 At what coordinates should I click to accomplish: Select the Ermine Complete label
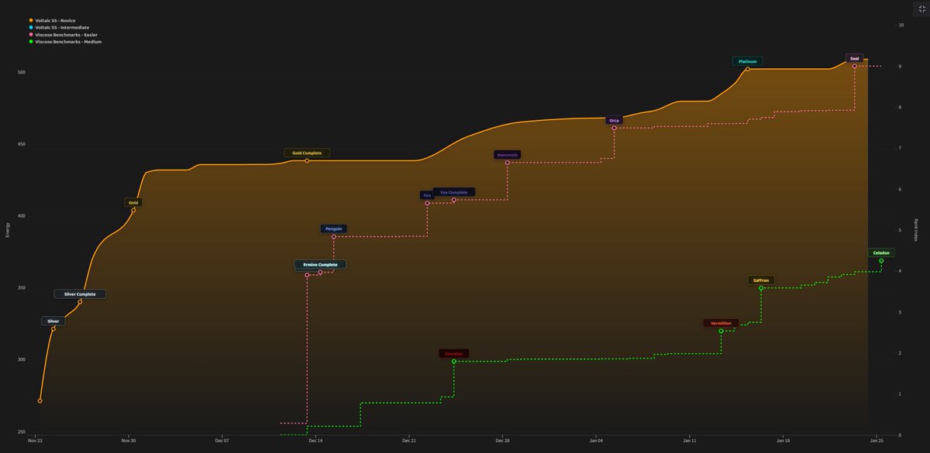point(320,265)
